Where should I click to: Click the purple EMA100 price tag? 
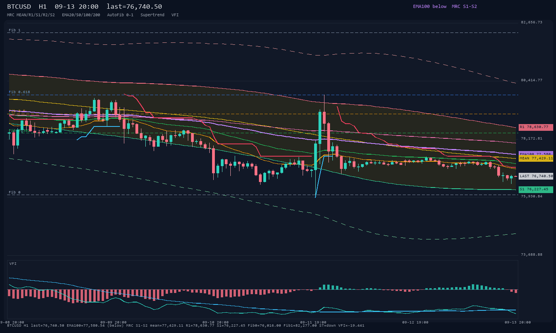(x=536, y=153)
